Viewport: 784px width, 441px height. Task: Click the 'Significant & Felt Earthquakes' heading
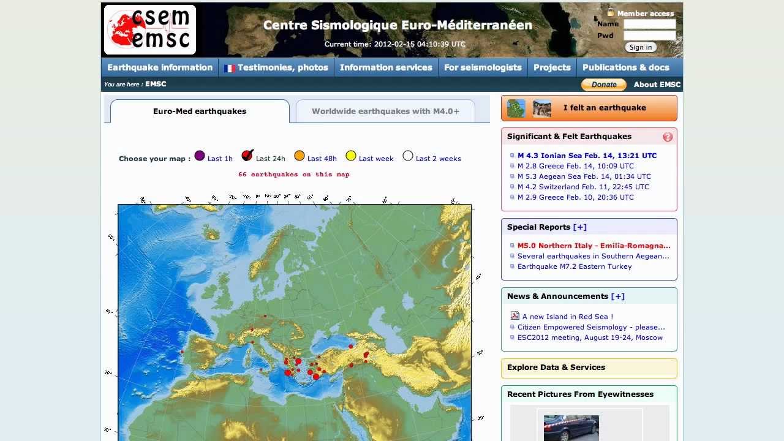[x=569, y=137]
